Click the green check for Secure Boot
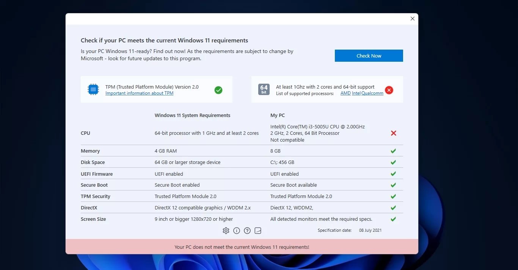 point(393,185)
